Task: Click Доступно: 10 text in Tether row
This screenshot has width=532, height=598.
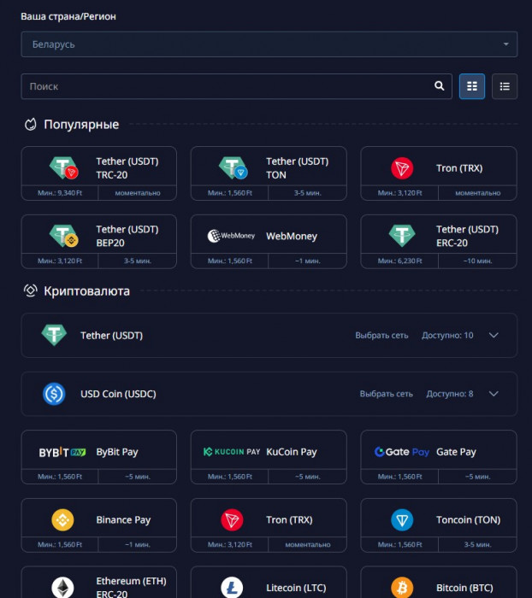Action: tap(447, 335)
